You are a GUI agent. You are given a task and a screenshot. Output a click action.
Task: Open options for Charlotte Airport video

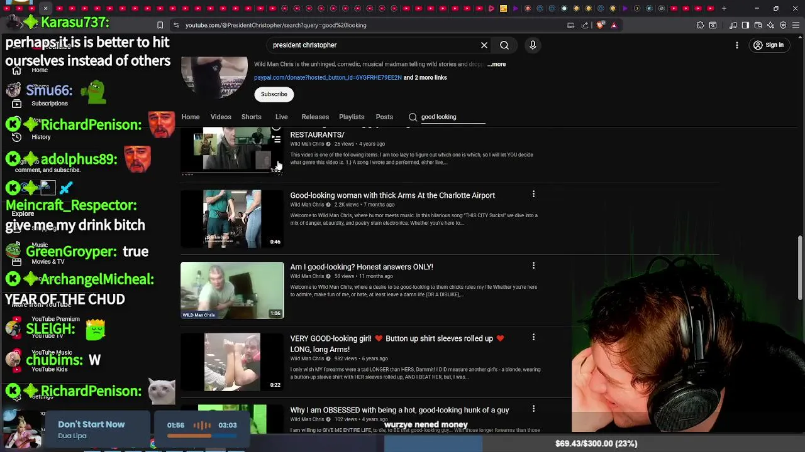pyautogui.click(x=533, y=194)
